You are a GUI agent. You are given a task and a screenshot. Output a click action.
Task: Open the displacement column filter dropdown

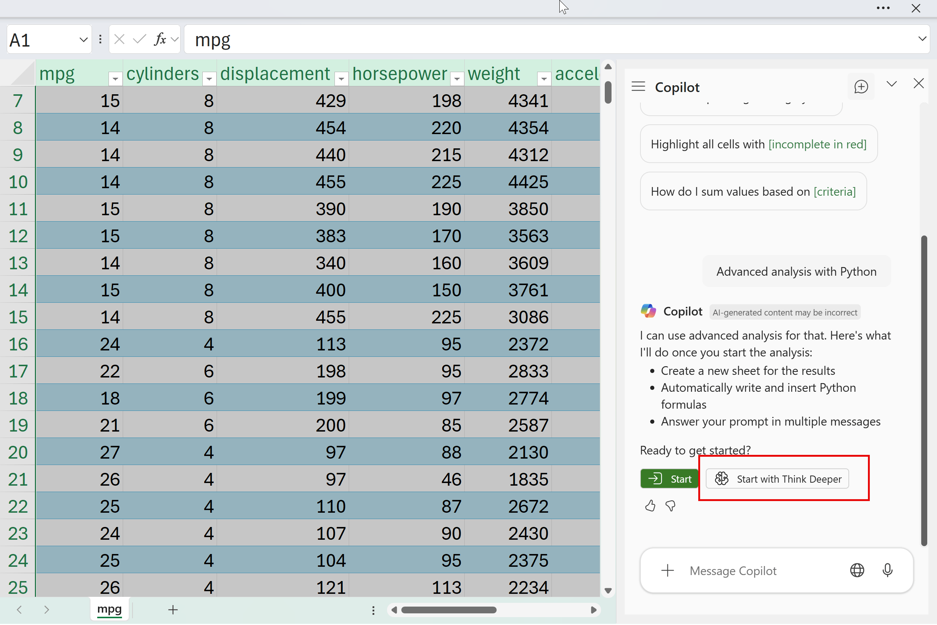(341, 79)
